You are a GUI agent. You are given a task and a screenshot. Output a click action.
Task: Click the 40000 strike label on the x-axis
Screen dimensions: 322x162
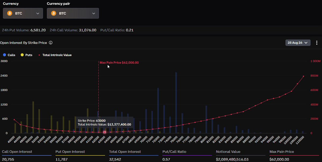pyautogui.click(x=12, y=139)
